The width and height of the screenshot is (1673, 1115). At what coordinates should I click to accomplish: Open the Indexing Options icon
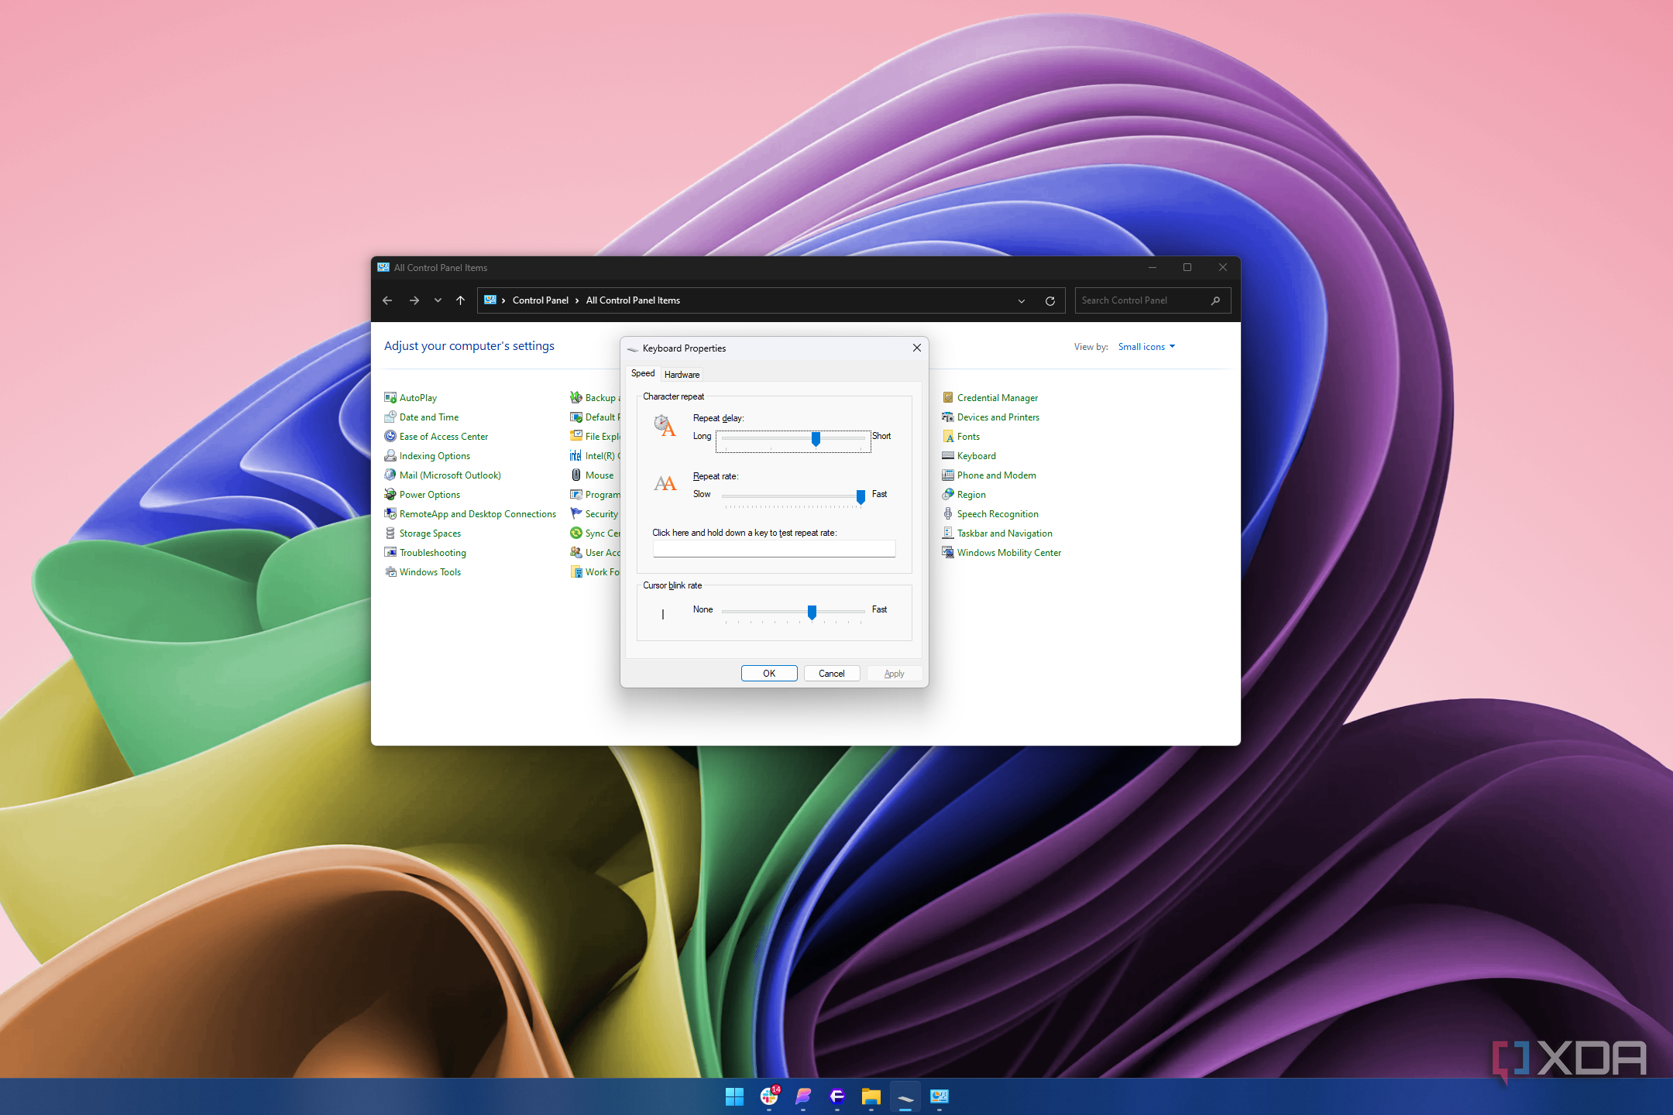pyautogui.click(x=390, y=455)
